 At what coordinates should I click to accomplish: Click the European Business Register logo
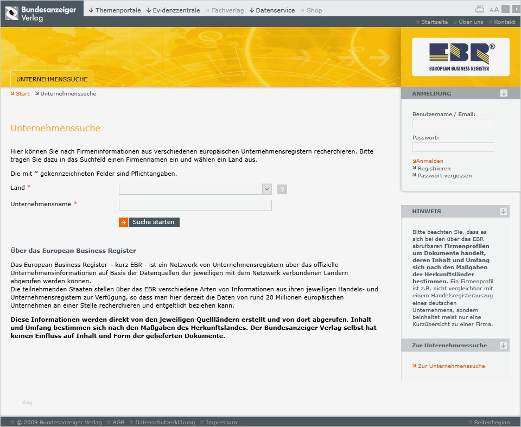[461, 57]
